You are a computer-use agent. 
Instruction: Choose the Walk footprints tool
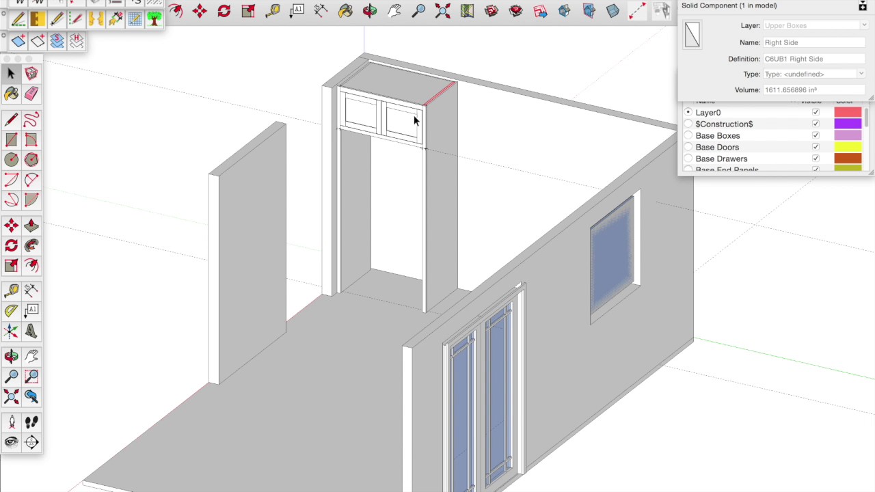[x=31, y=422]
